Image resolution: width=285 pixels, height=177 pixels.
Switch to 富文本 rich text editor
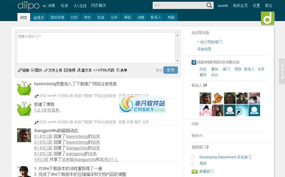point(84,70)
